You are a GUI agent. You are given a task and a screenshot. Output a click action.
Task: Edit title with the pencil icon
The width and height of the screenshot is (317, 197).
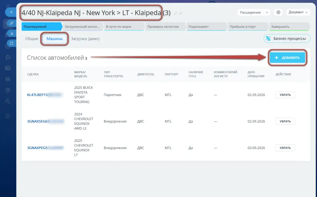[x=175, y=13]
